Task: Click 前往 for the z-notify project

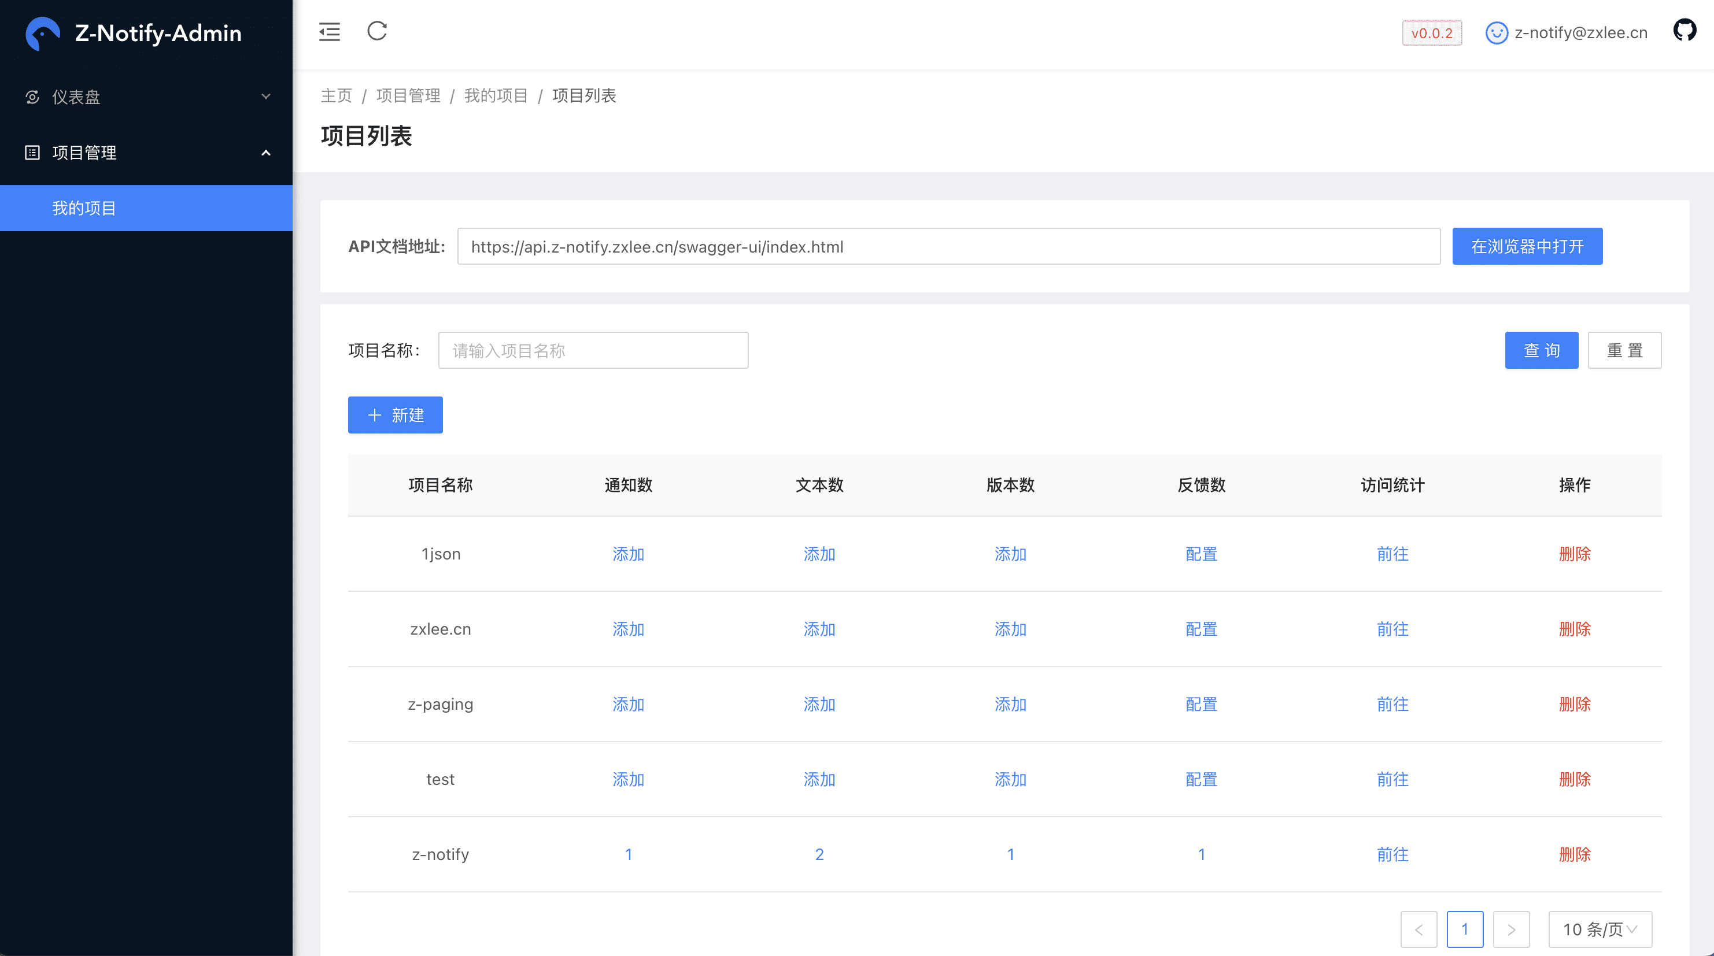Action: 1392,855
